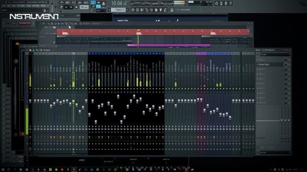Click the undo history circular arrow icon
Viewport: 307px width, 172px height.
(216, 3)
